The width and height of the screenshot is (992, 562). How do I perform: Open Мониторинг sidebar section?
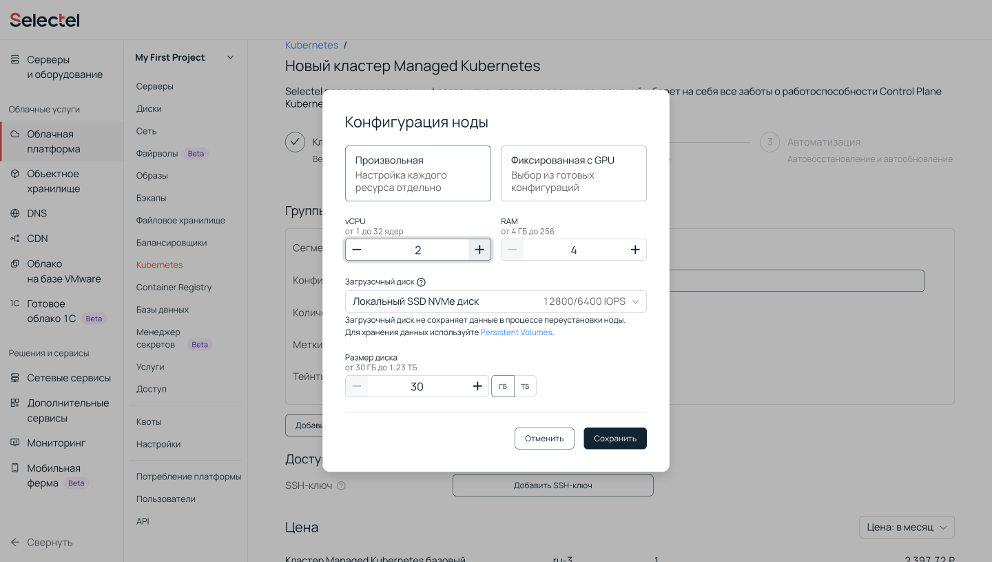(61, 443)
